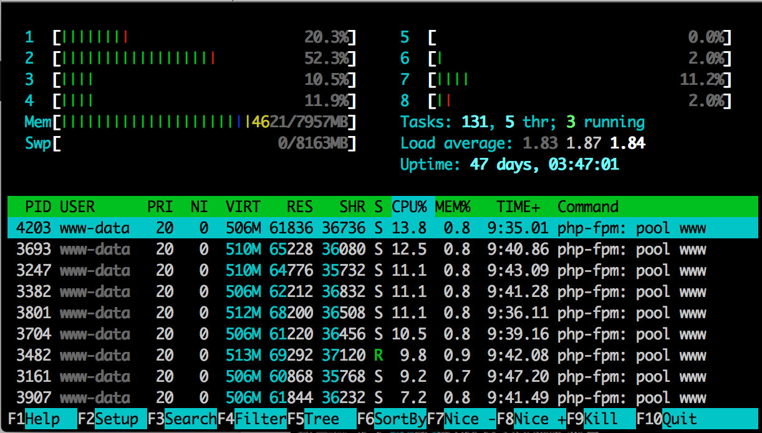
Task: Sort by the NI column header
Action: (200, 207)
